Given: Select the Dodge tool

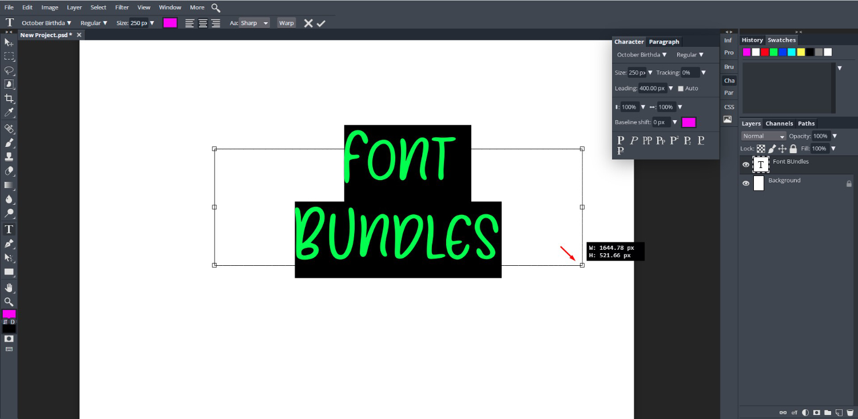Looking at the screenshot, I should point(9,213).
